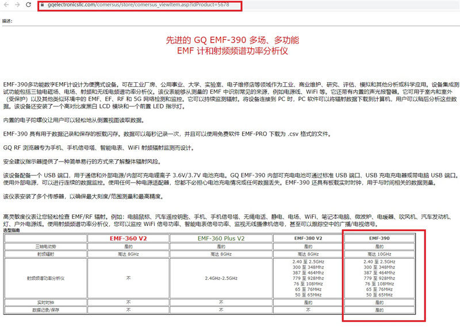Click the EMF-390 column header
460x327 pixels.
pos(379,238)
